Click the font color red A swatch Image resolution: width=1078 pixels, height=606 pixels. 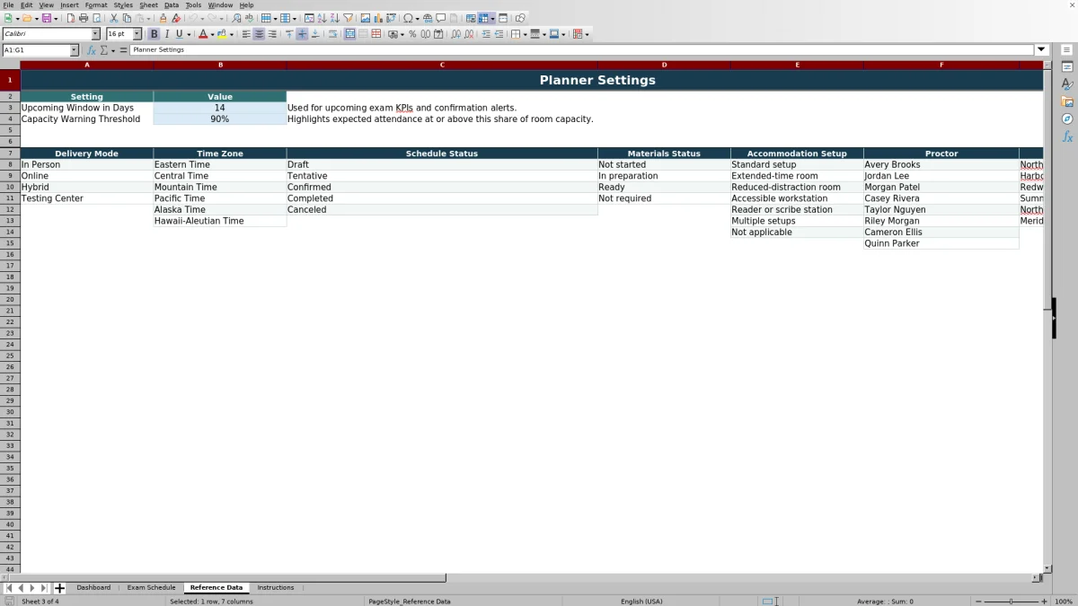203,34
